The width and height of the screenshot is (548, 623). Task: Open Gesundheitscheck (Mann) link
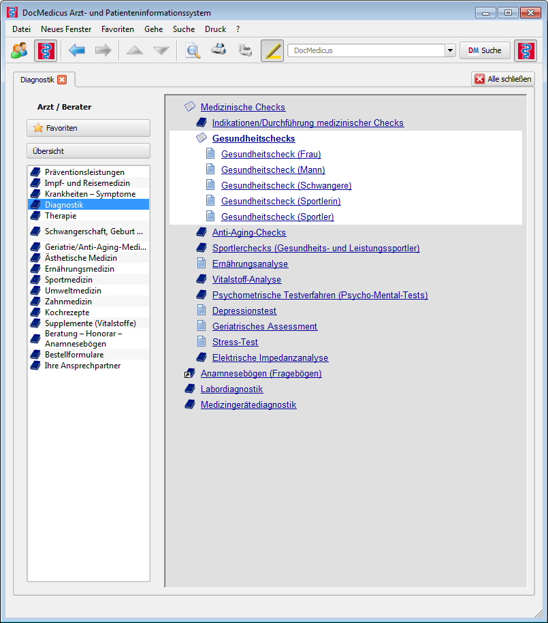(273, 170)
